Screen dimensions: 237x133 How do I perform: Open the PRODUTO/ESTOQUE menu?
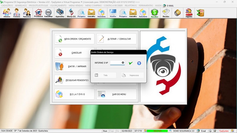click(x=39, y=5)
